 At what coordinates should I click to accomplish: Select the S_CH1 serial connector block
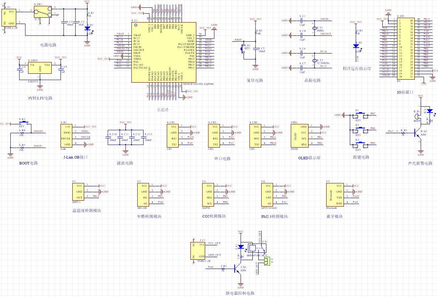[x=173, y=136]
